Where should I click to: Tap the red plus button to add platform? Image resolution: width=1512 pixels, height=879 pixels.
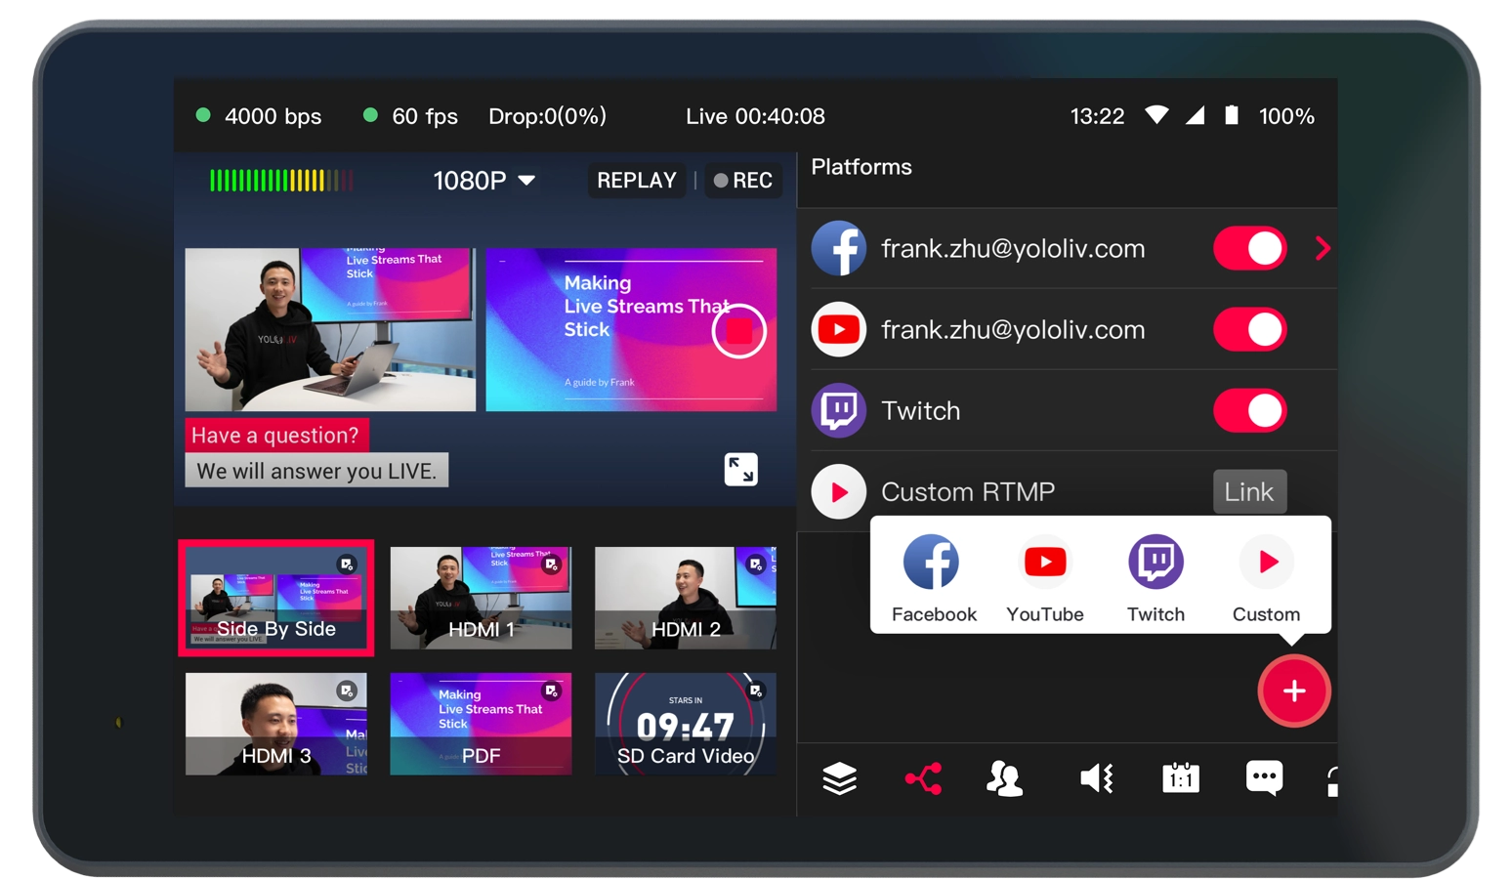[x=1293, y=691]
